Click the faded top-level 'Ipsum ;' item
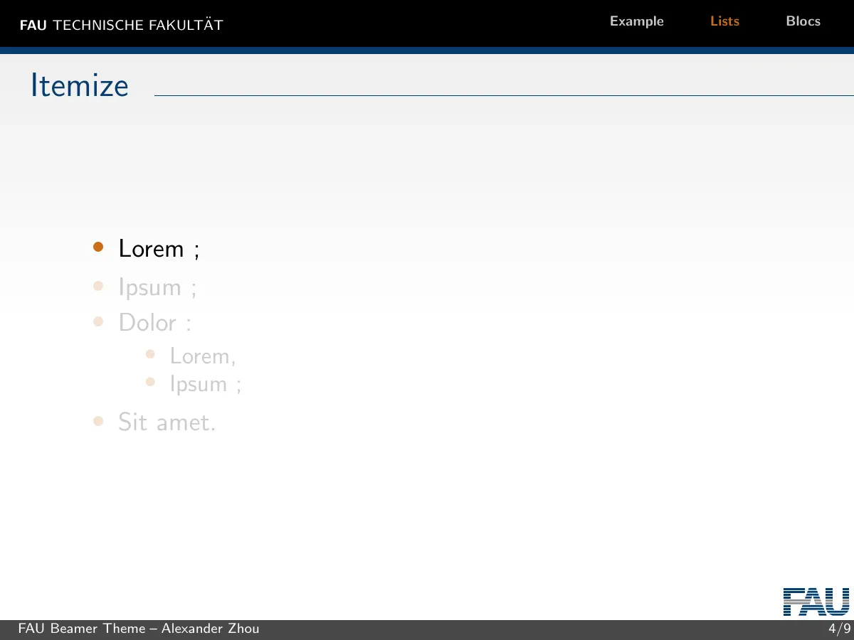Image resolution: width=854 pixels, height=640 pixels. pyautogui.click(x=157, y=288)
